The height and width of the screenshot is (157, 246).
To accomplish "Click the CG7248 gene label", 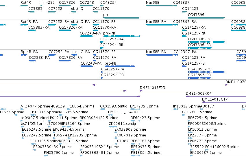I will 87,3.
